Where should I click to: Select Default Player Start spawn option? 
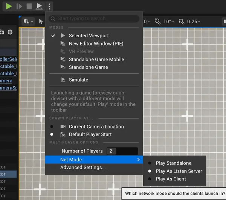(x=94, y=134)
